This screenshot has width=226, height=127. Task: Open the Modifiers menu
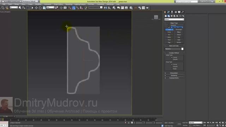click(38, 4)
